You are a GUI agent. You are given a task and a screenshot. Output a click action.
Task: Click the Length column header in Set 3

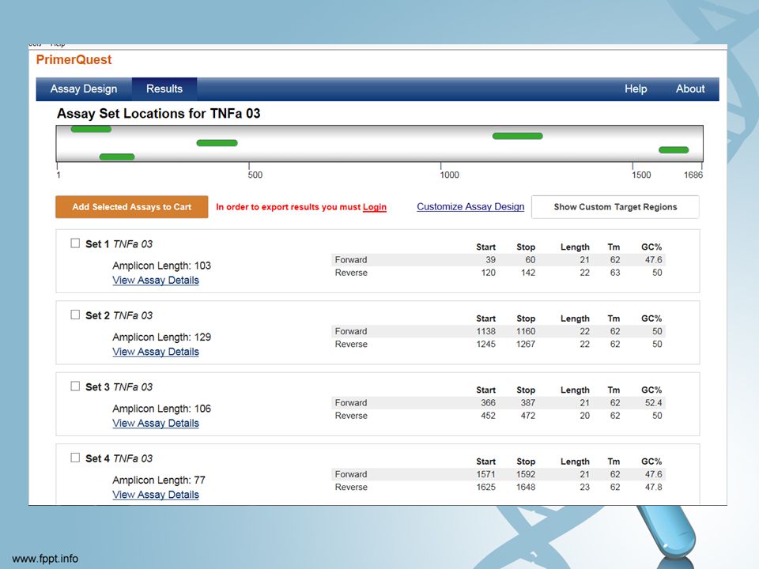575,390
